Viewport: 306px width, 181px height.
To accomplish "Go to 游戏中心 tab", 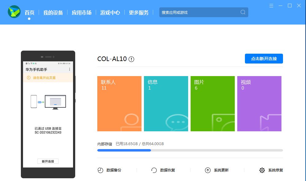I will (110, 13).
